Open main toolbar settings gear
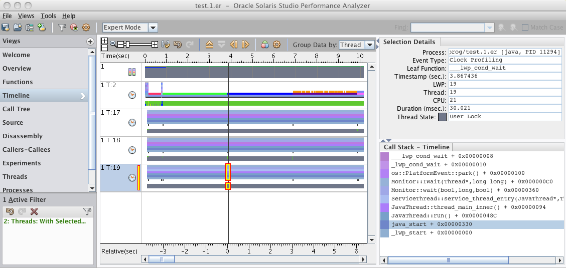This screenshot has height=268, width=566. coord(86,28)
